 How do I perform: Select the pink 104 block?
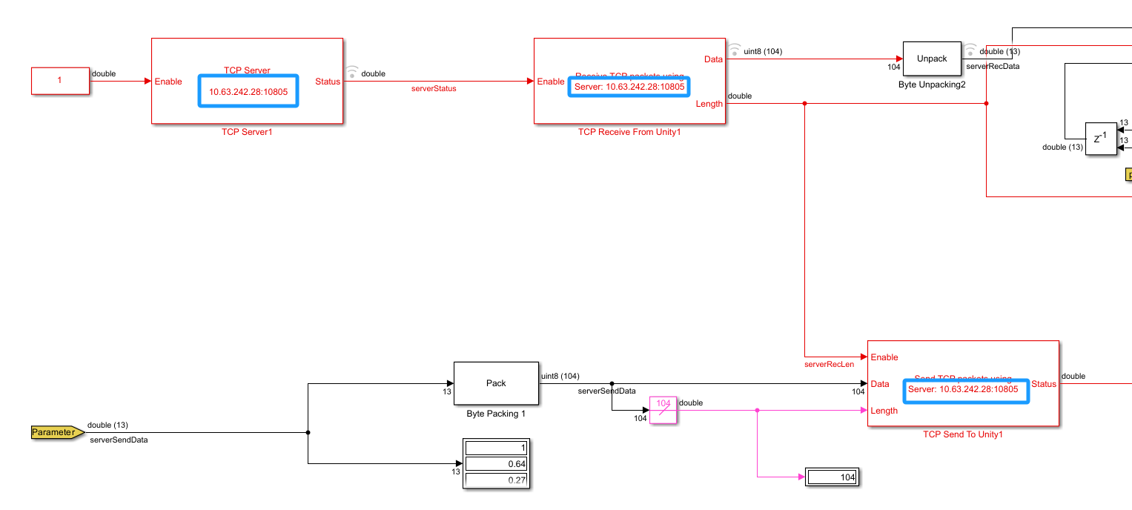click(x=663, y=410)
